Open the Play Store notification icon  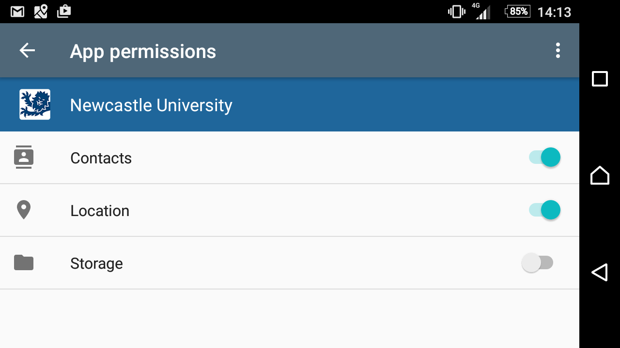pos(64,11)
